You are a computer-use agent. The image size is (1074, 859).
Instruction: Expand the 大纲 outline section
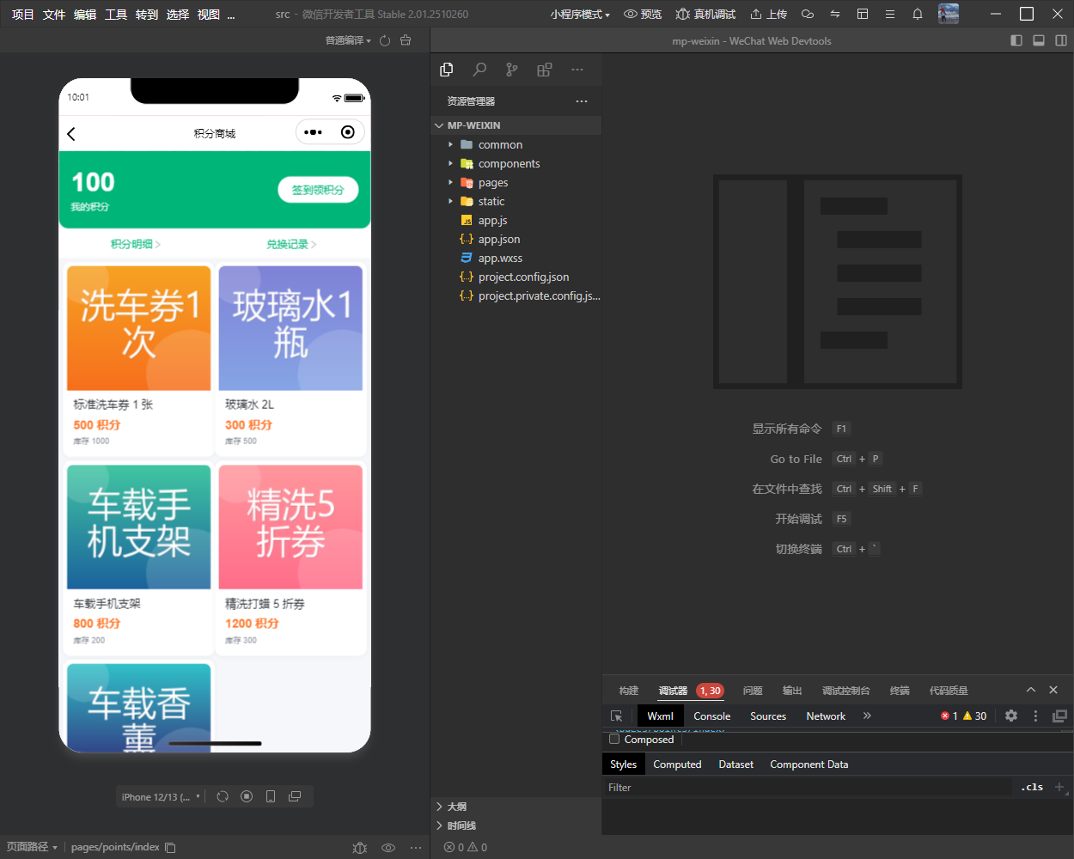(x=516, y=807)
